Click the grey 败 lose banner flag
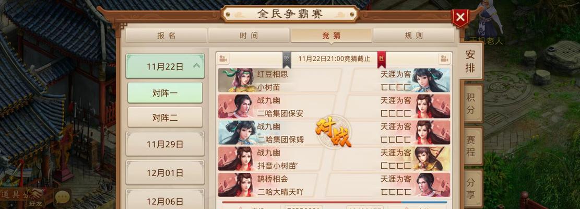 click(287, 59)
